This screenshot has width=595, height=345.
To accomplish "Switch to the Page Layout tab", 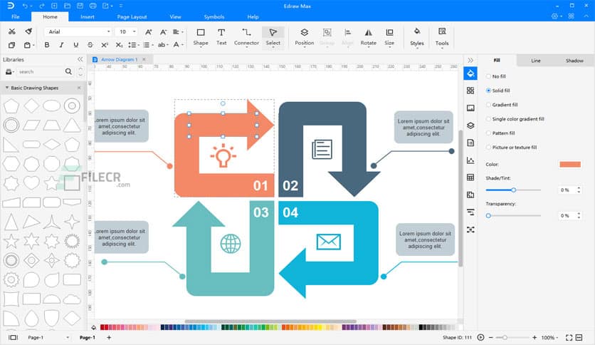I will pyautogui.click(x=132, y=16).
